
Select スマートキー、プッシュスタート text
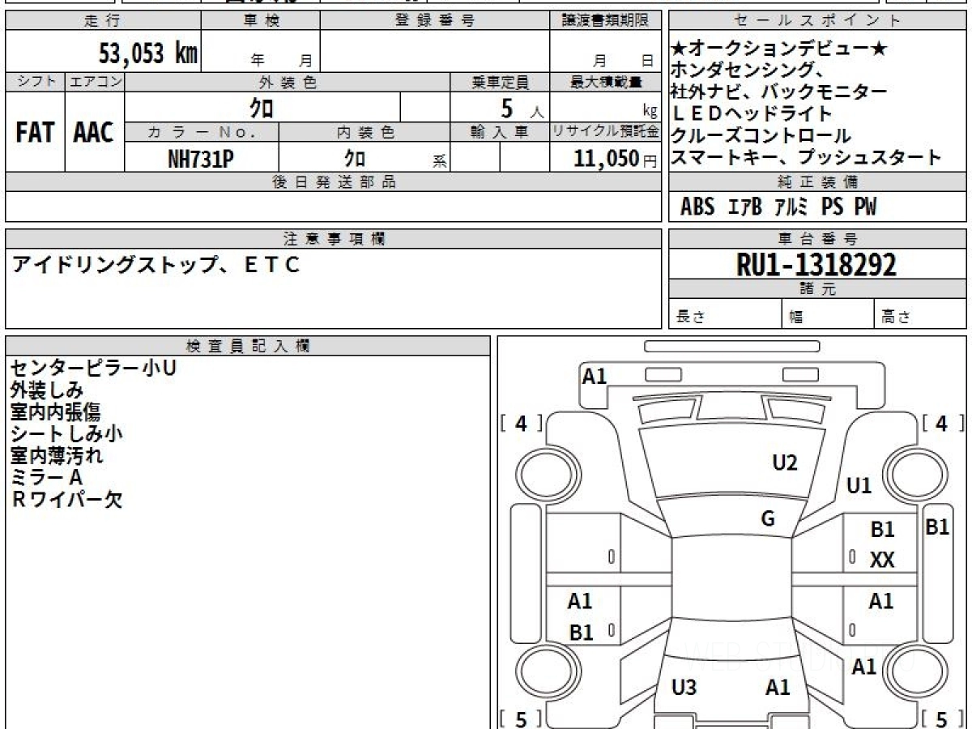(x=807, y=158)
